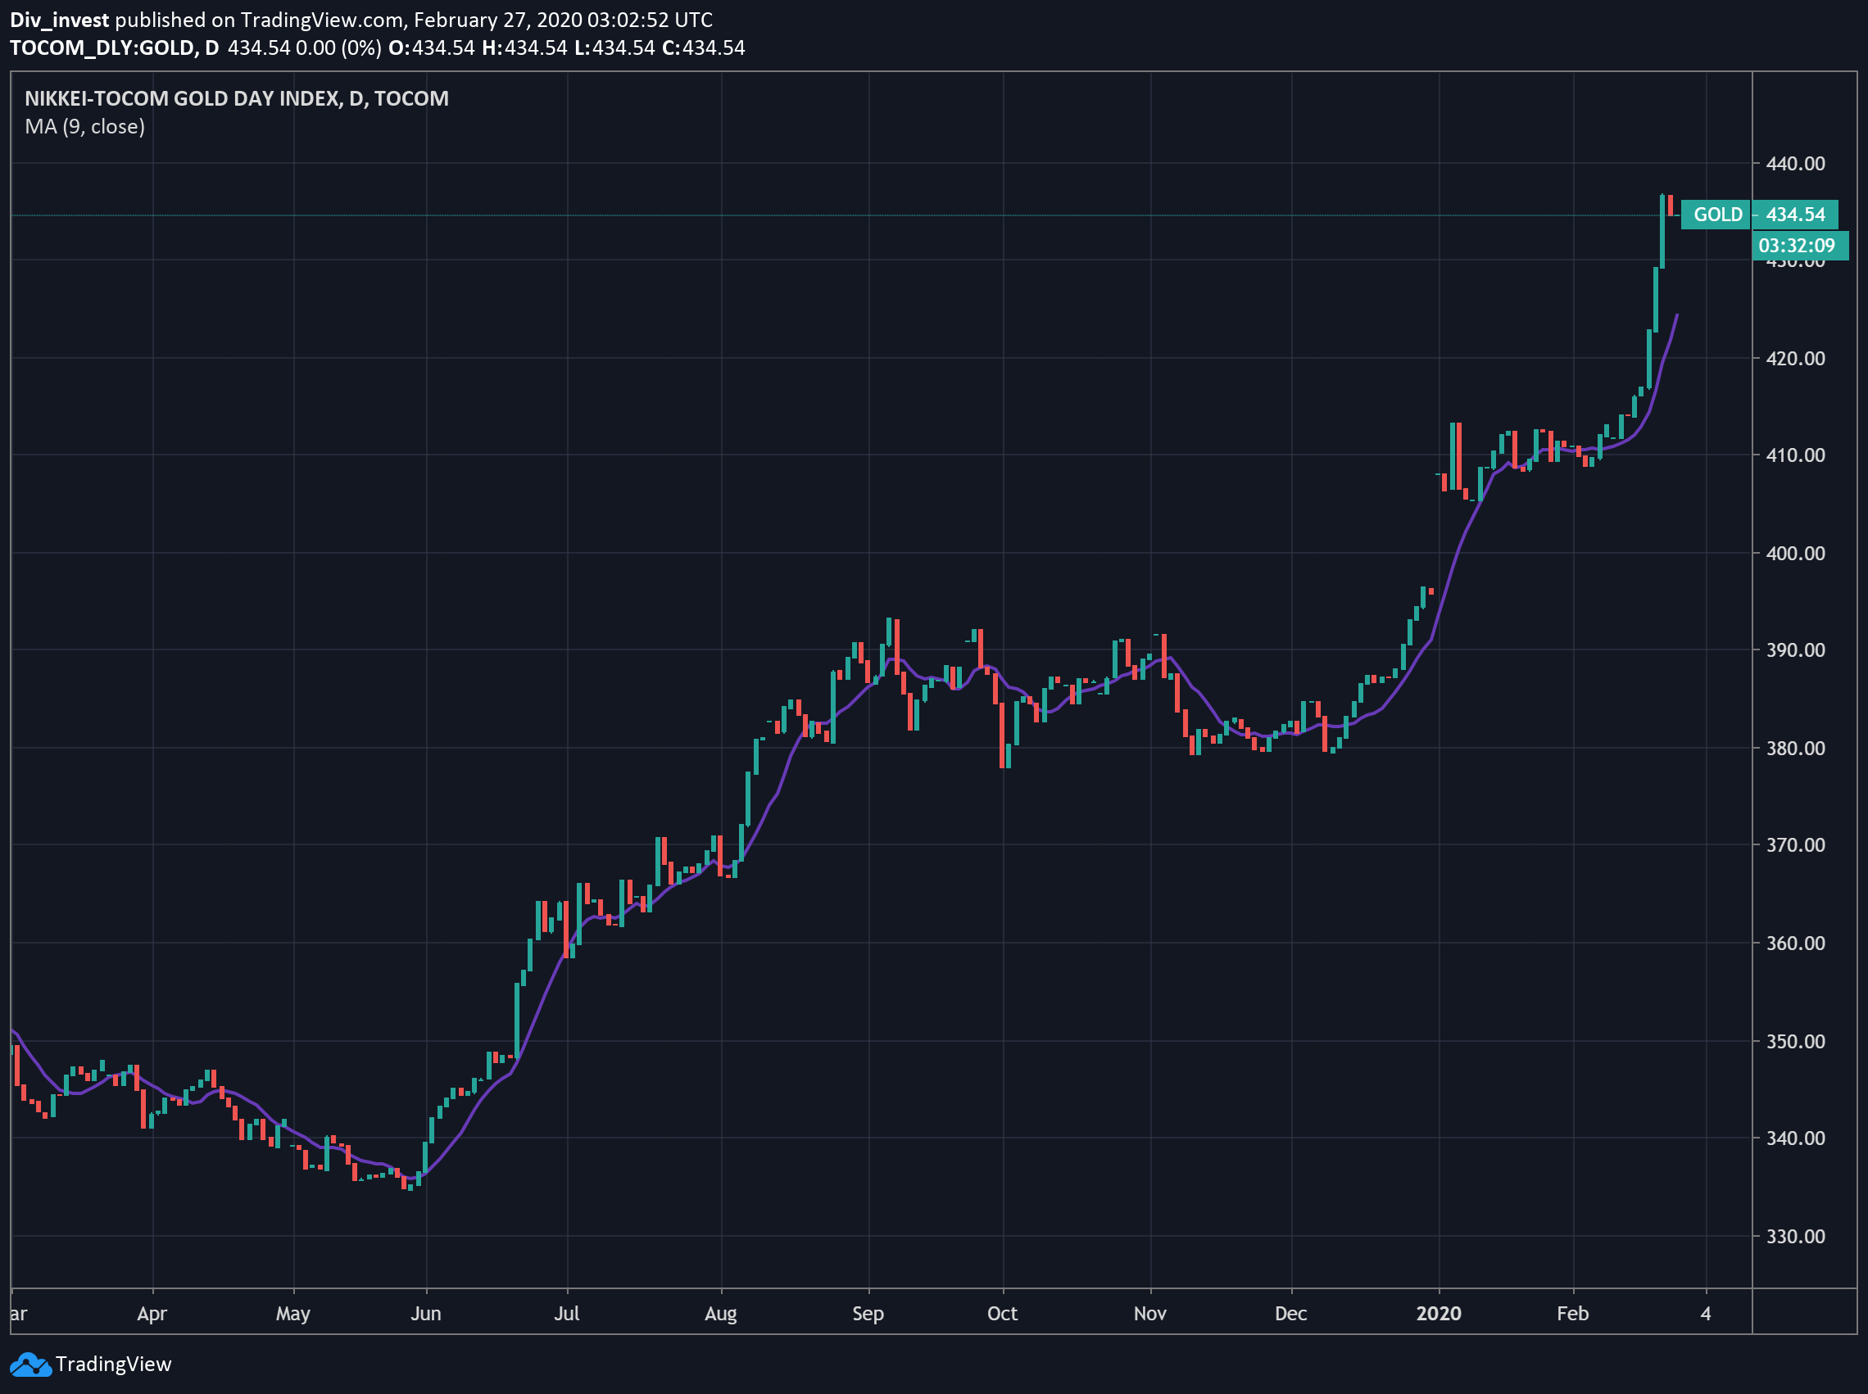Click the TradingView brand name text

(x=113, y=1365)
